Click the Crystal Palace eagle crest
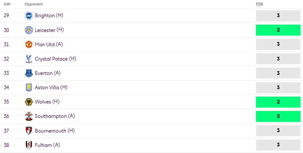The image size is (303, 153). [29, 59]
